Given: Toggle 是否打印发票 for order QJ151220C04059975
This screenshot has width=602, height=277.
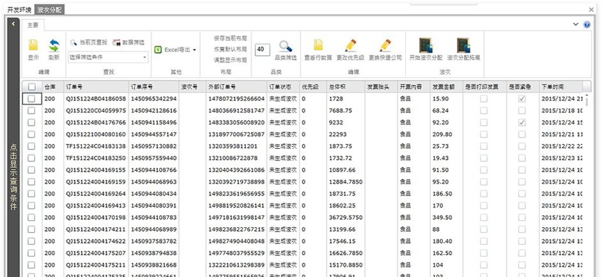Looking at the screenshot, I should [x=484, y=110].
